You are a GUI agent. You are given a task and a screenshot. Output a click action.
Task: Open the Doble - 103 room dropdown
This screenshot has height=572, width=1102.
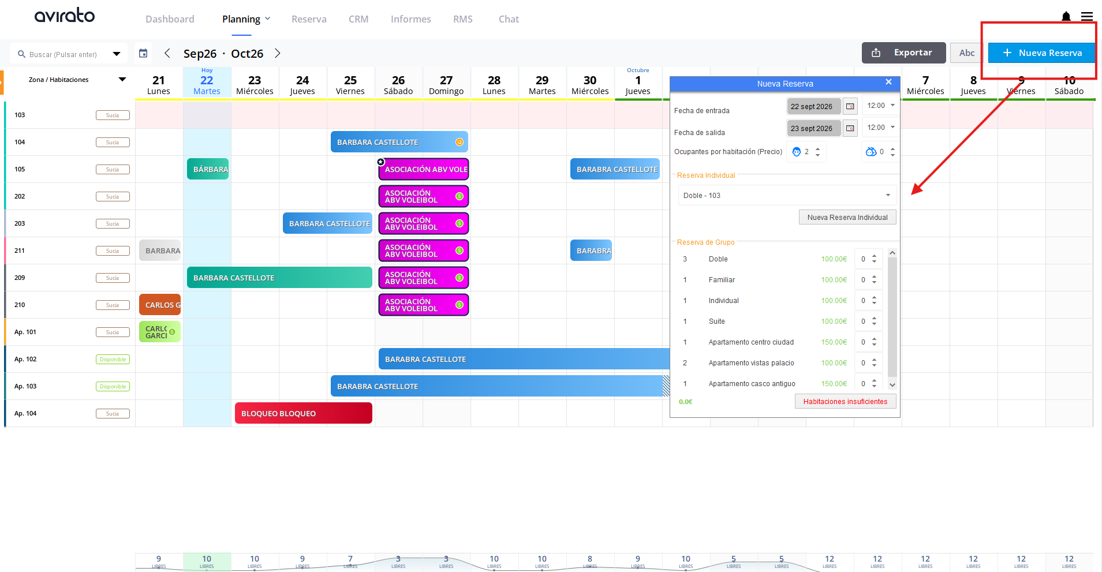(x=787, y=196)
